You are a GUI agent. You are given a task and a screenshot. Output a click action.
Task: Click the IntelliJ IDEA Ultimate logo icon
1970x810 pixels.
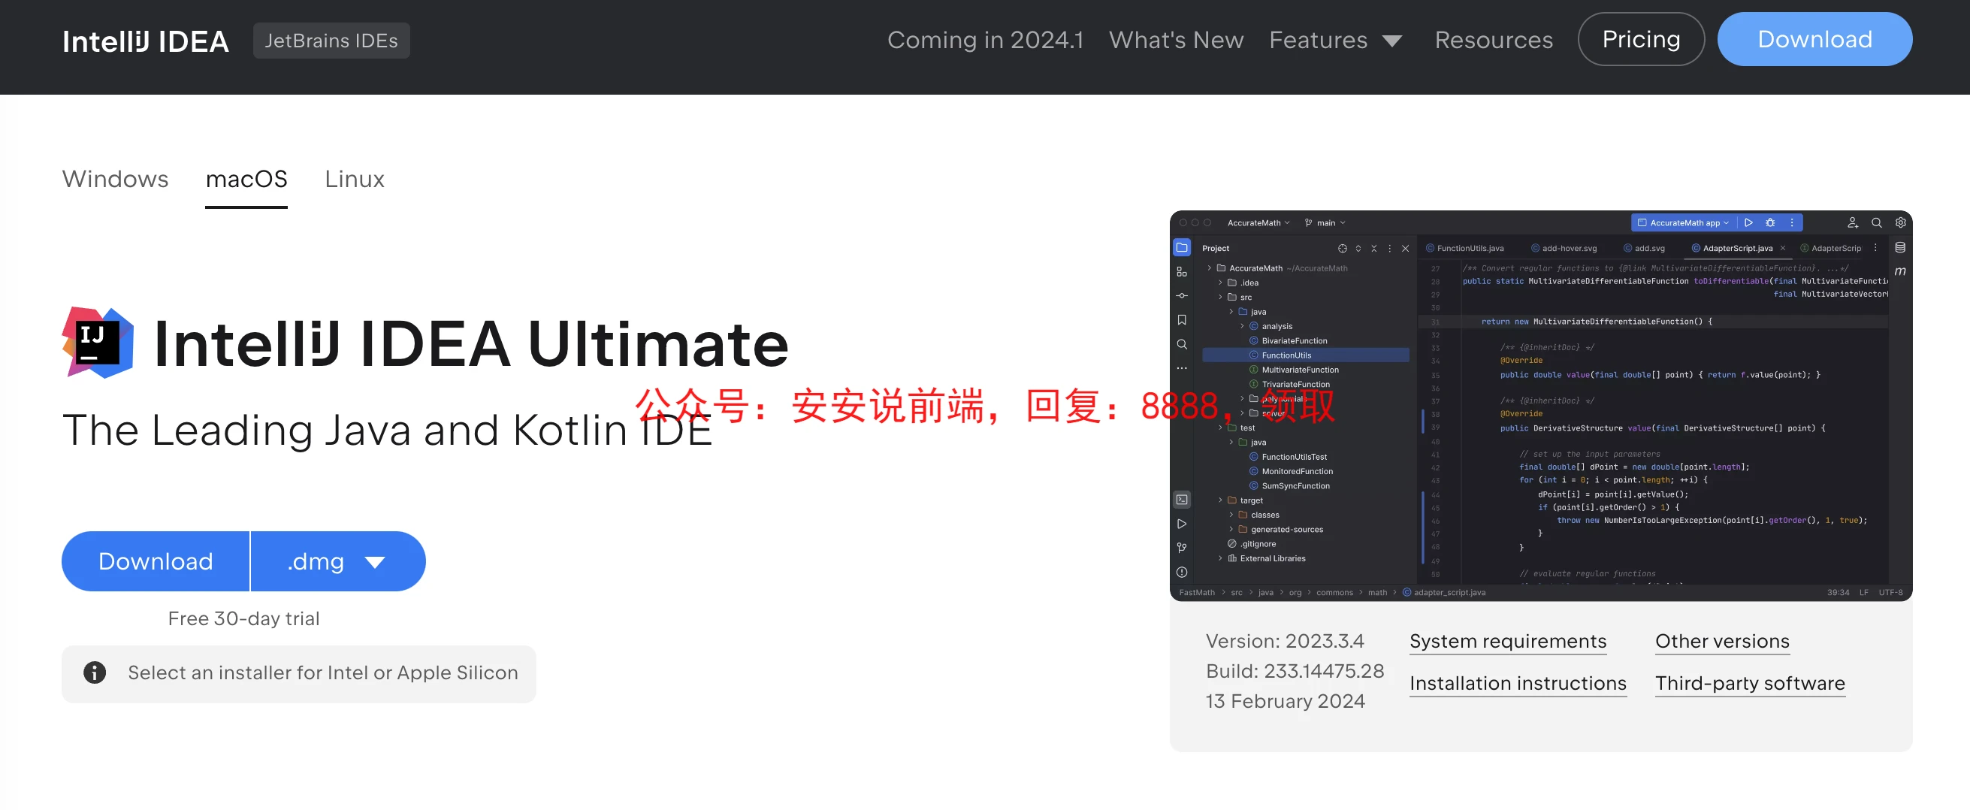click(x=97, y=343)
